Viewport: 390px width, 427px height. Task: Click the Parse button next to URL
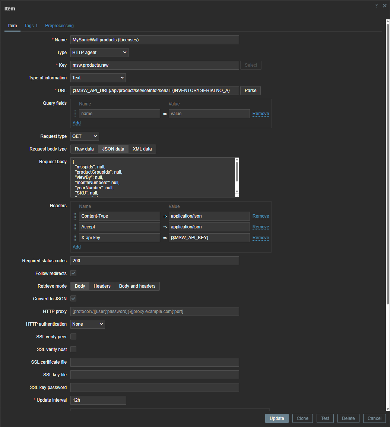[x=250, y=91]
